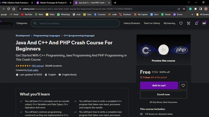
Task: Play the course preview video
Action: point(163,50)
